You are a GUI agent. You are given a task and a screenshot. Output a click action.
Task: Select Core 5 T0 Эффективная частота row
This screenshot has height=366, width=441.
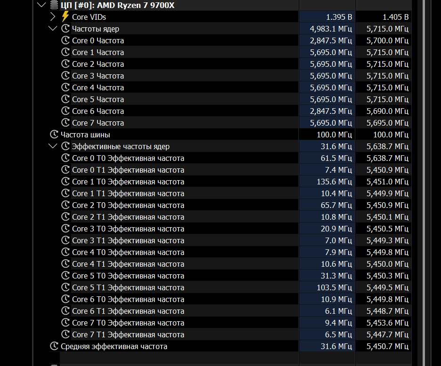[236, 276]
